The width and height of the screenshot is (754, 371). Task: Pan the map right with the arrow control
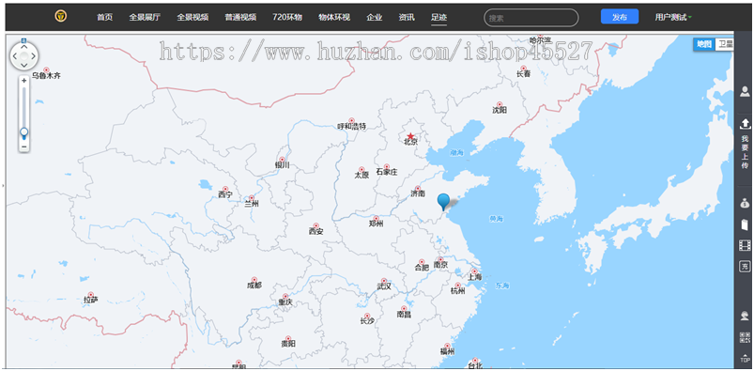click(x=34, y=56)
